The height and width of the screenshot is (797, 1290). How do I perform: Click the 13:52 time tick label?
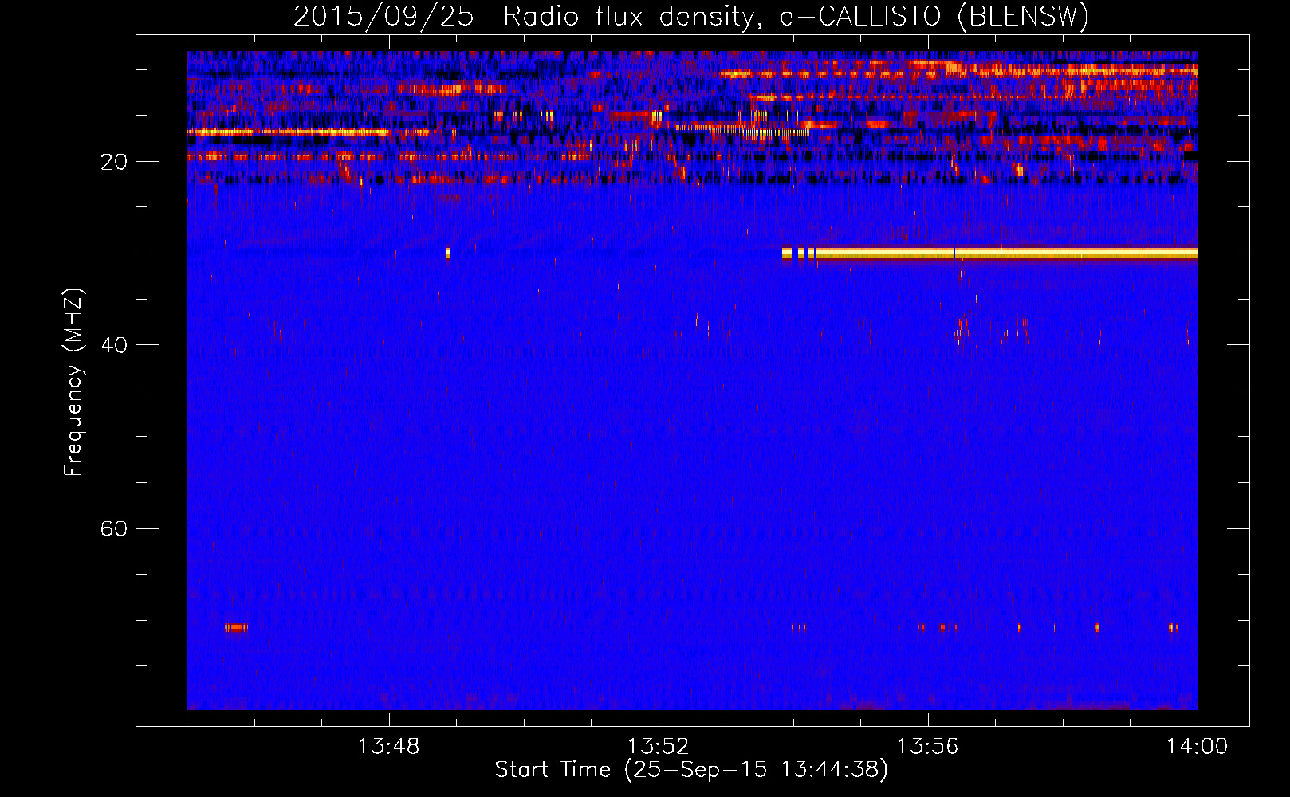pos(658,747)
